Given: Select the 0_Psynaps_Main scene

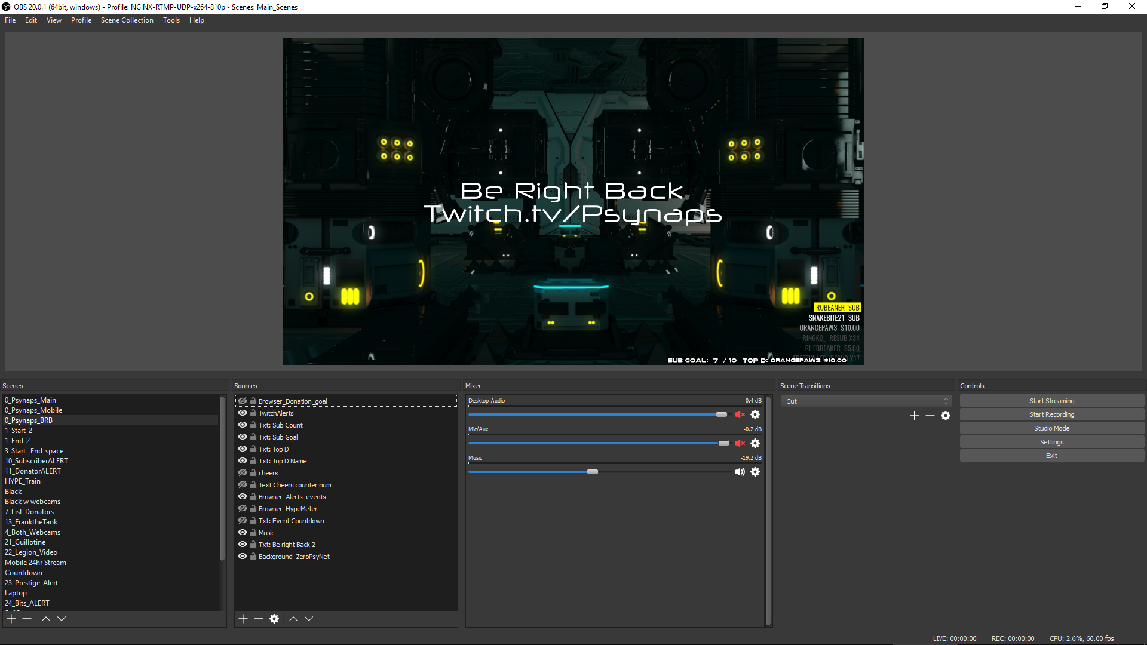Looking at the screenshot, I should tap(111, 400).
